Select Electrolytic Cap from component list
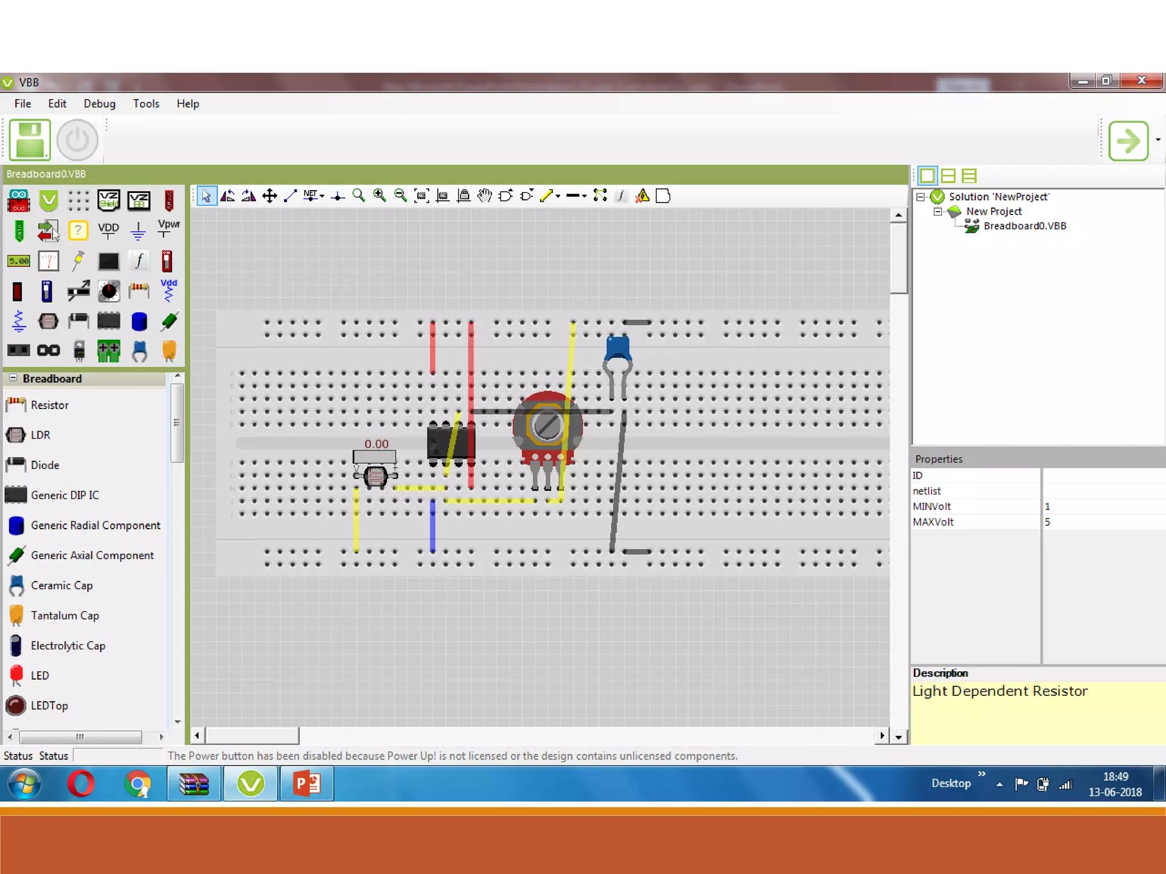This screenshot has width=1166, height=874. (x=68, y=646)
